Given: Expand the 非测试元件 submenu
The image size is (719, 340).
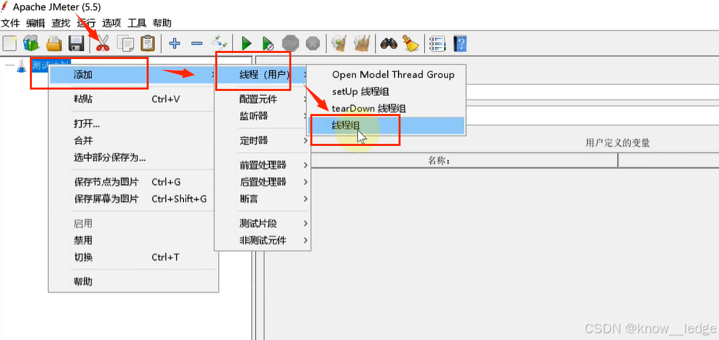Looking at the screenshot, I should tap(263, 240).
